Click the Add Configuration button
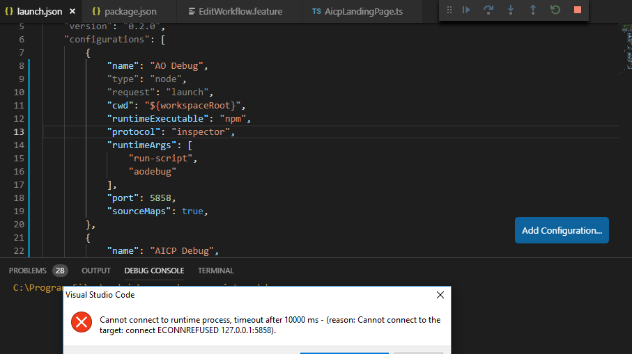The width and height of the screenshot is (632, 354). 562,230
